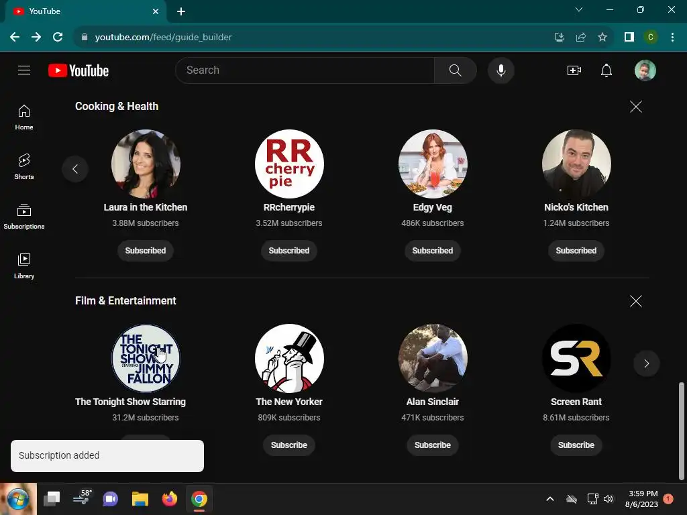Bookmark this tab with the star
Image resolution: width=687 pixels, height=515 pixels.
tap(602, 38)
